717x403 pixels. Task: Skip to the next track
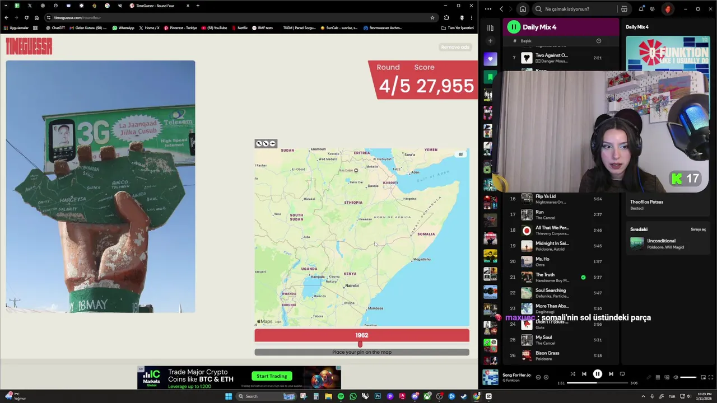pos(611,374)
